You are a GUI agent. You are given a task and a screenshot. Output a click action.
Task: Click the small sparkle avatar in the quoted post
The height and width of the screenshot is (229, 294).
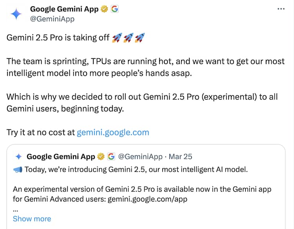coord(18,156)
